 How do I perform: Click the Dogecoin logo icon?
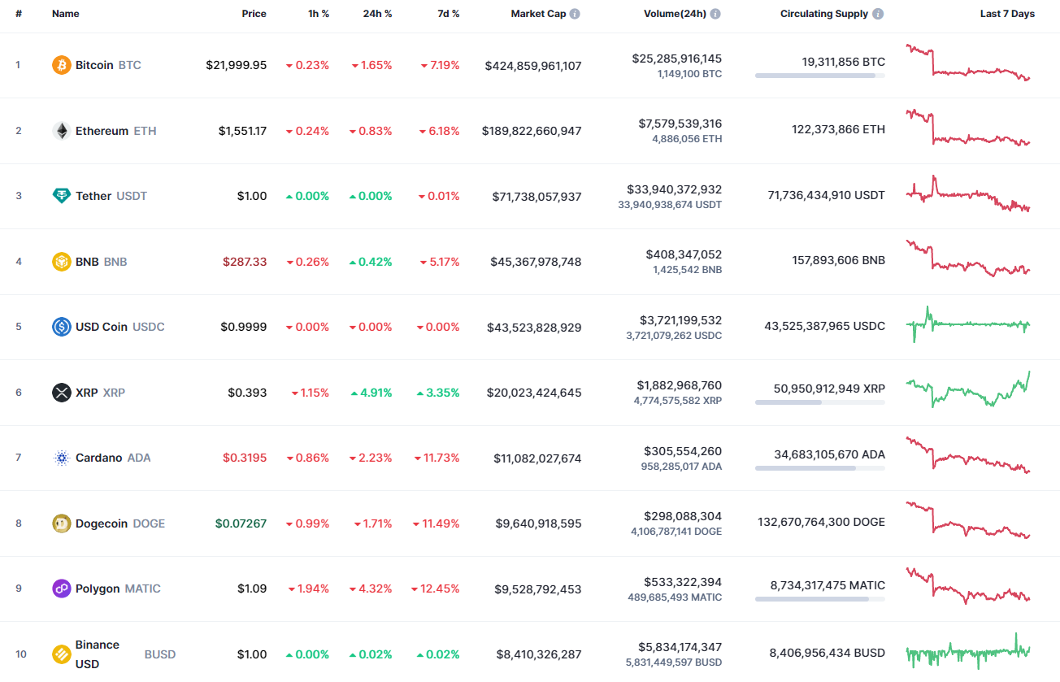[x=62, y=523]
